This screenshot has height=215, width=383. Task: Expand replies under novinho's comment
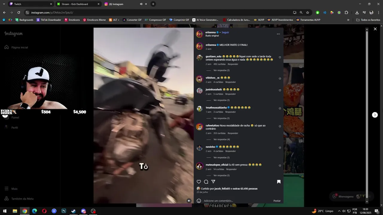(x=221, y=157)
